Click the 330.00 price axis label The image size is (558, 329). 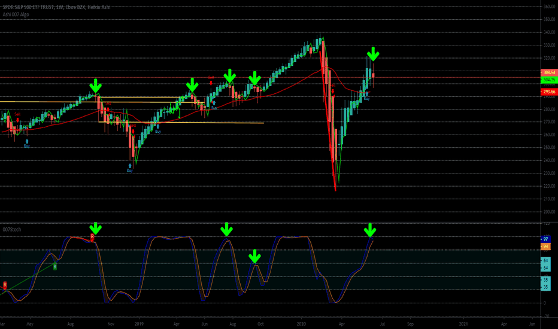(x=550, y=45)
